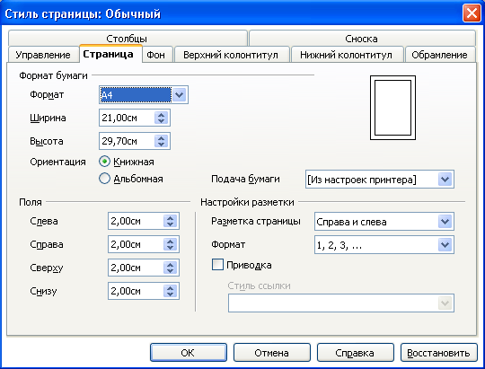
Task: Open the Столбцы tab
Action: pyautogui.click(x=127, y=39)
